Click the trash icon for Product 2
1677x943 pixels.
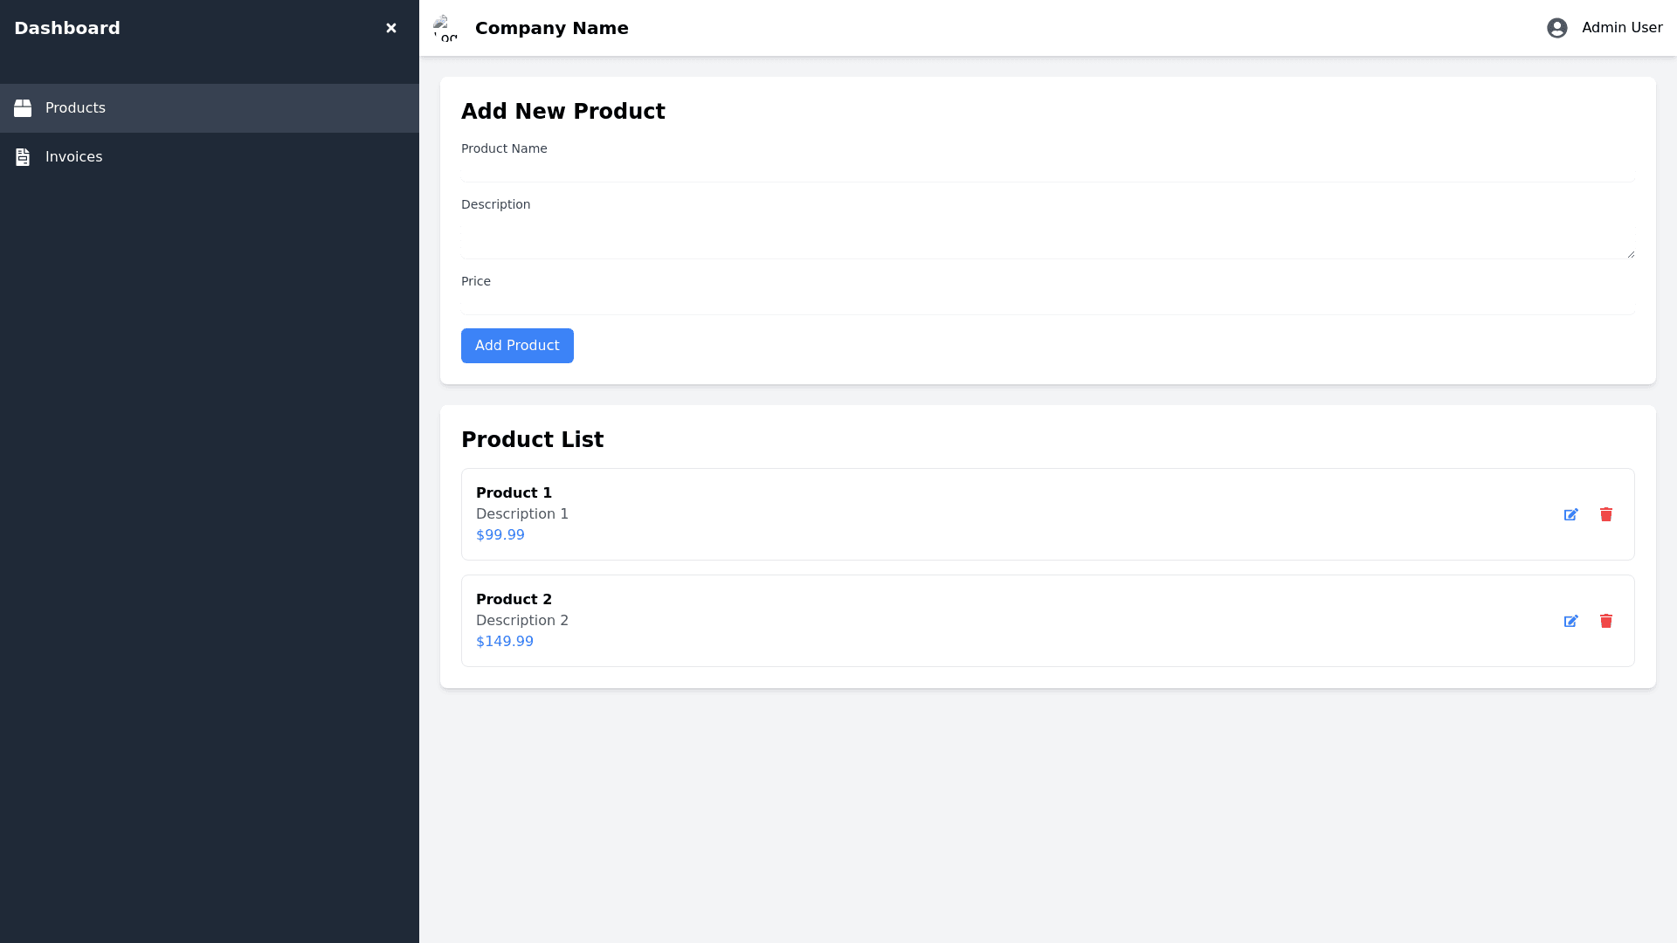tap(1605, 621)
